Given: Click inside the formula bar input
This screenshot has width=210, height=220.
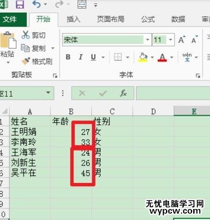Looking at the screenshot, I should [173, 93].
